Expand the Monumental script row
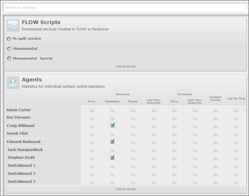Viewport: 249px width, 196px height. pyautogui.click(x=9, y=49)
